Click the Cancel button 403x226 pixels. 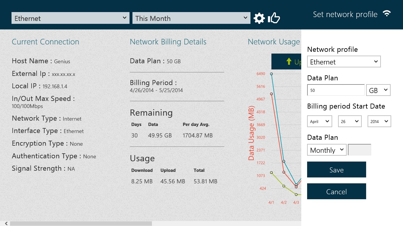336,192
